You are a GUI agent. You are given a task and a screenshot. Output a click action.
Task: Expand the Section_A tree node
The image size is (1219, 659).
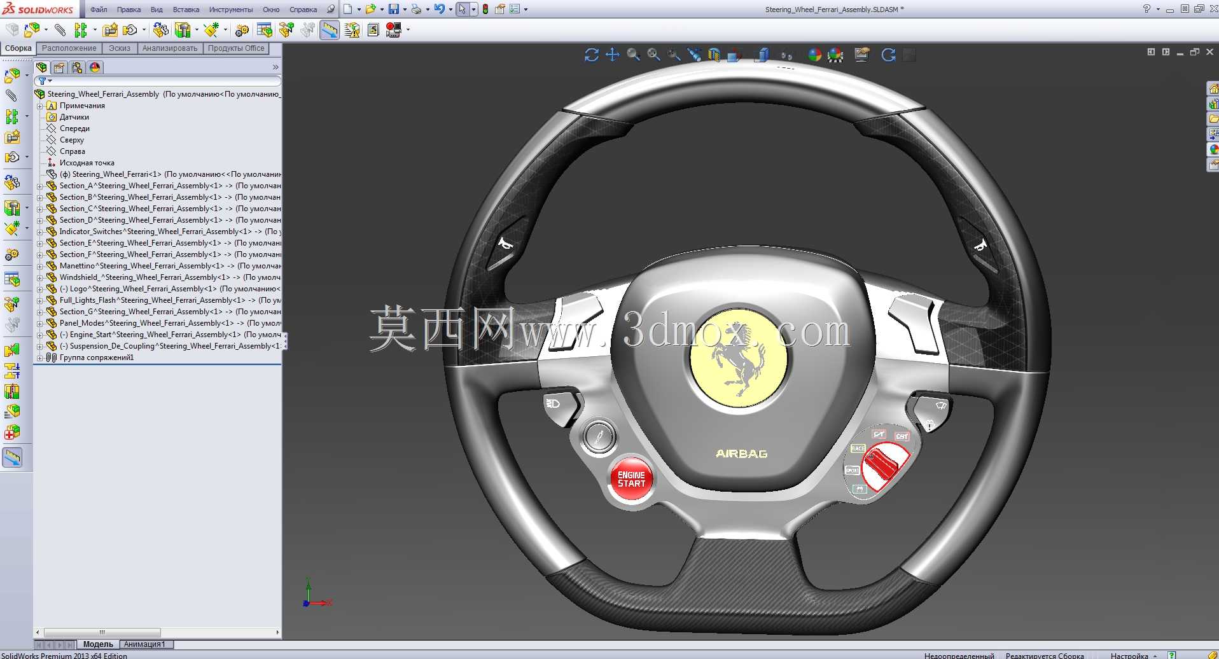[x=39, y=186]
